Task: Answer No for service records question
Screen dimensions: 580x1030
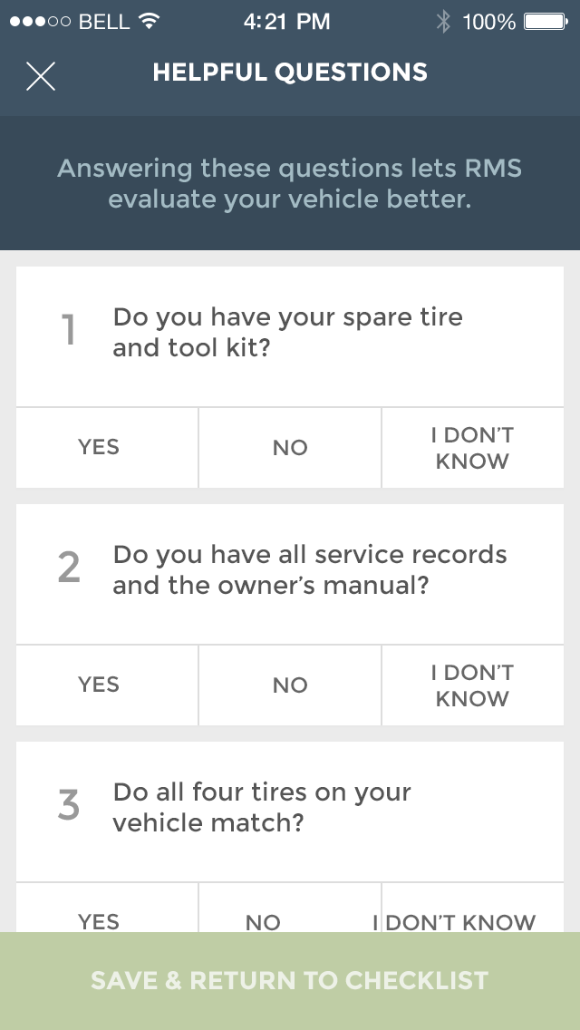Action: [x=290, y=685]
